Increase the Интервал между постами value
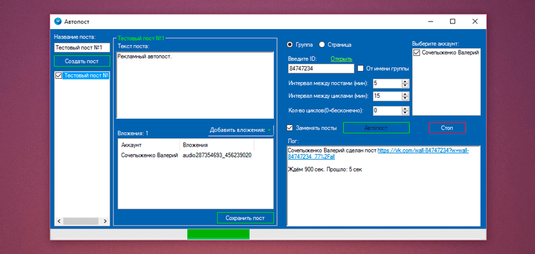The image size is (535, 254). [405, 81]
